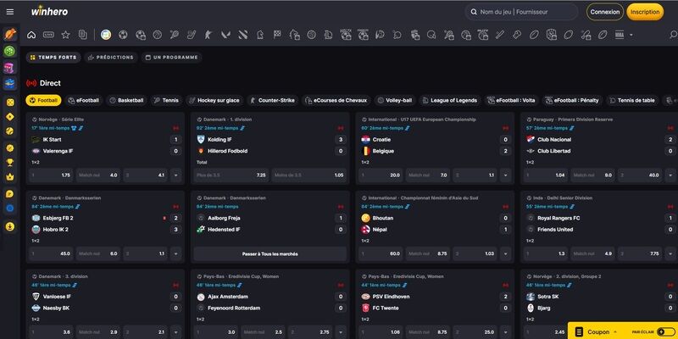This screenshot has height=339, width=678.
Task: Open the sports section in left sidebar
Action: point(10,34)
